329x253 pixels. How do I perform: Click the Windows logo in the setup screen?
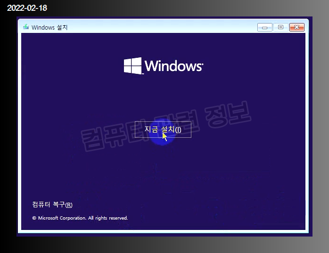pyautogui.click(x=164, y=66)
